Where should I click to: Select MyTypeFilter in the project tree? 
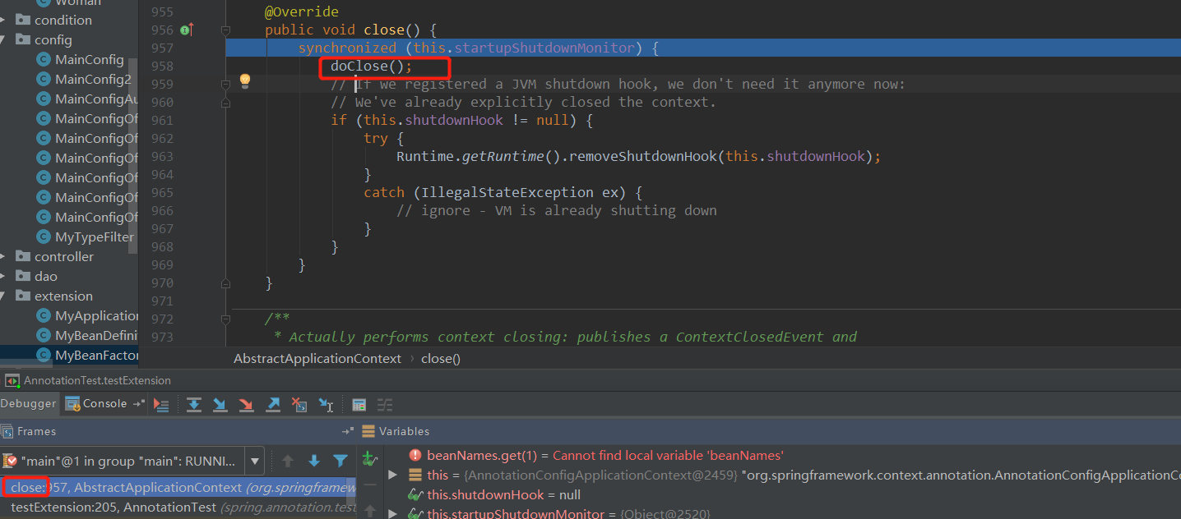tap(95, 237)
